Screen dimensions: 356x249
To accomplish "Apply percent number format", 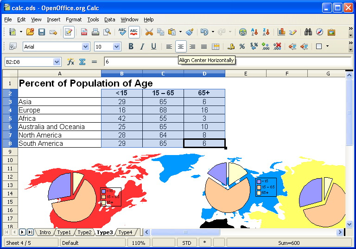I will (242, 46).
